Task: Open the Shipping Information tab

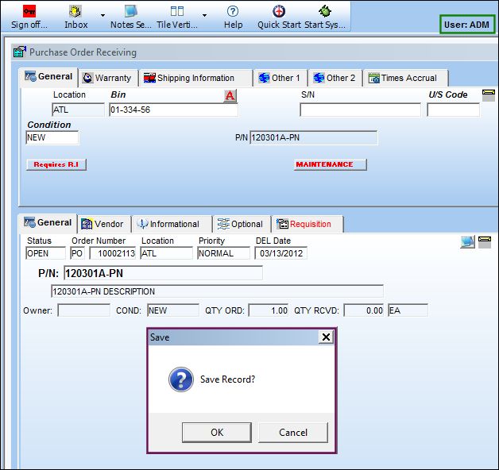Action: point(195,78)
